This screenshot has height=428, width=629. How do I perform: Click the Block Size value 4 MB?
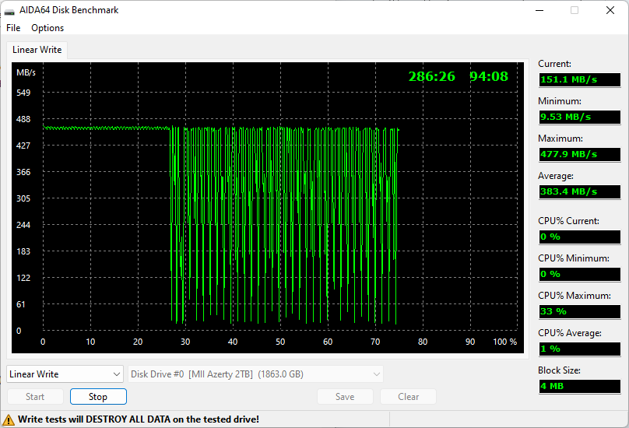[x=580, y=386]
